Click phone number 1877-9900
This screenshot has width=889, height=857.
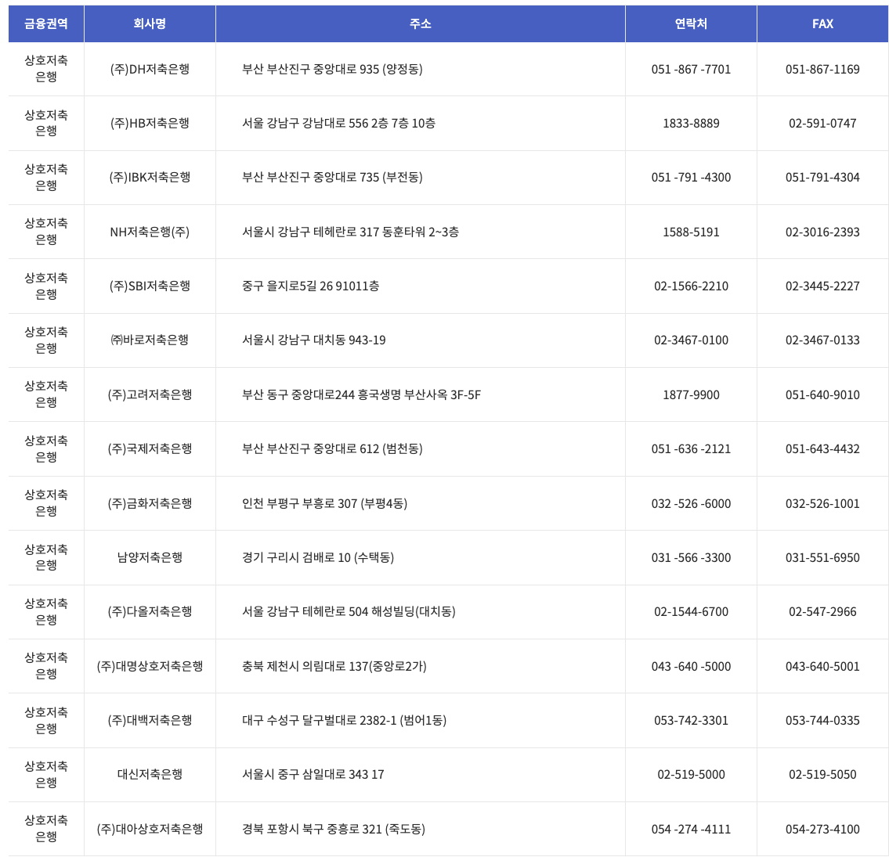(x=691, y=394)
